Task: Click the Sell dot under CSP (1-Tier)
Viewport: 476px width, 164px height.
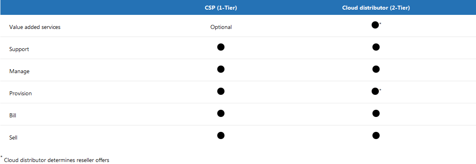Action: pyautogui.click(x=220, y=135)
